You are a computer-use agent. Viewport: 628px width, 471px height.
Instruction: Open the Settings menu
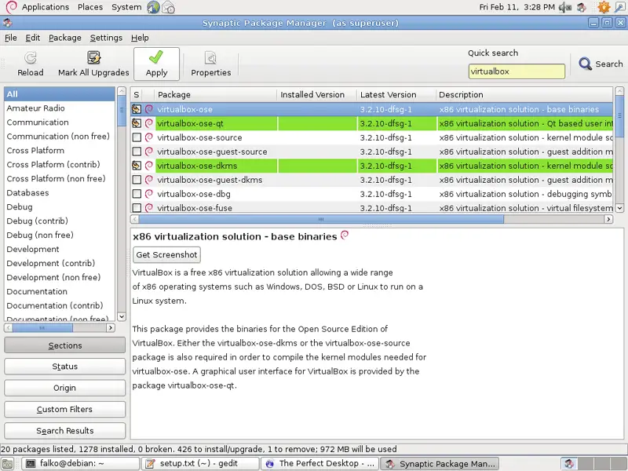(106, 38)
